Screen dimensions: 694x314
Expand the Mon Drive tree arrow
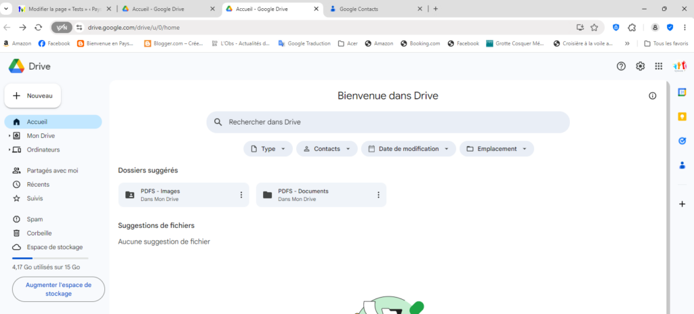coord(9,136)
